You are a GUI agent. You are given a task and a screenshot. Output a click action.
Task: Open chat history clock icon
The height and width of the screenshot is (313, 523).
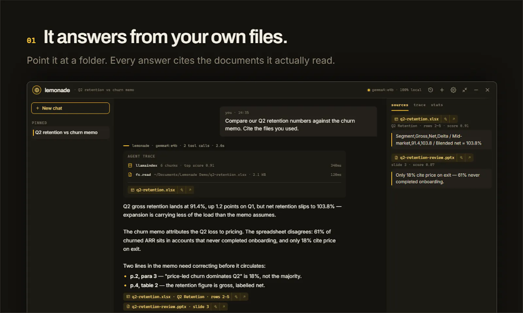point(430,90)
